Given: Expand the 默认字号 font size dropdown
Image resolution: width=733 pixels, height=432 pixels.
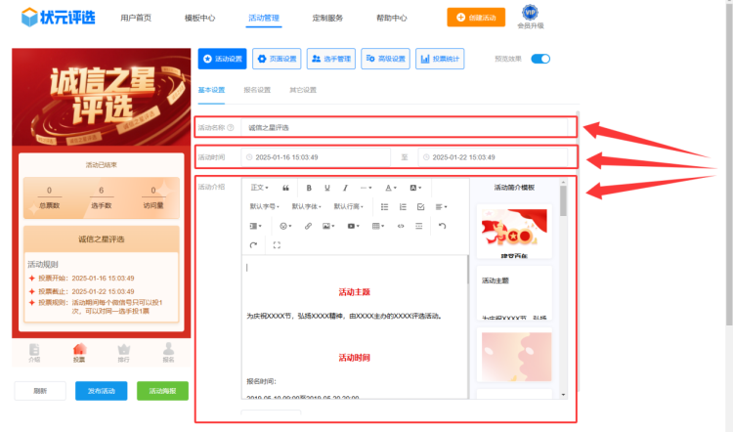Looking at the screenshot, I should tap(264, 207).
